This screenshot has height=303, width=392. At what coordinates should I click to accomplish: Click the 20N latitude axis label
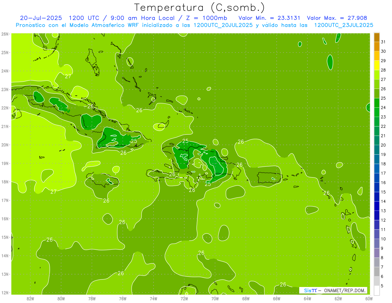click(5, 145)
